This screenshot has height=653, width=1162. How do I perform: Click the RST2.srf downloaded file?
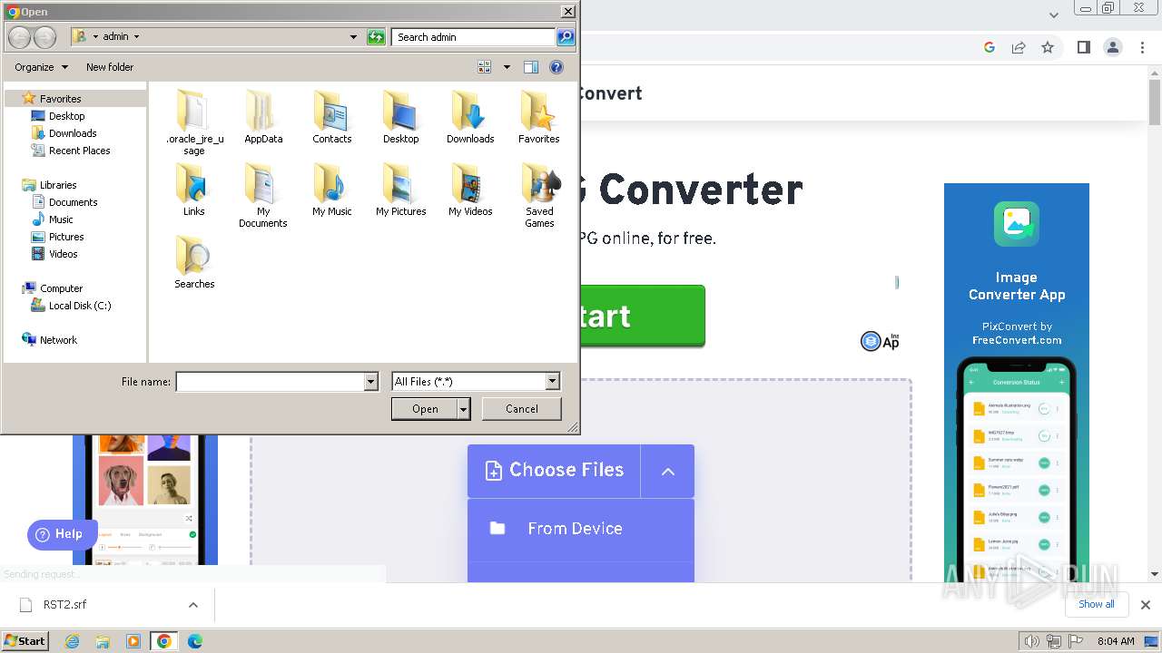[65, 605]
